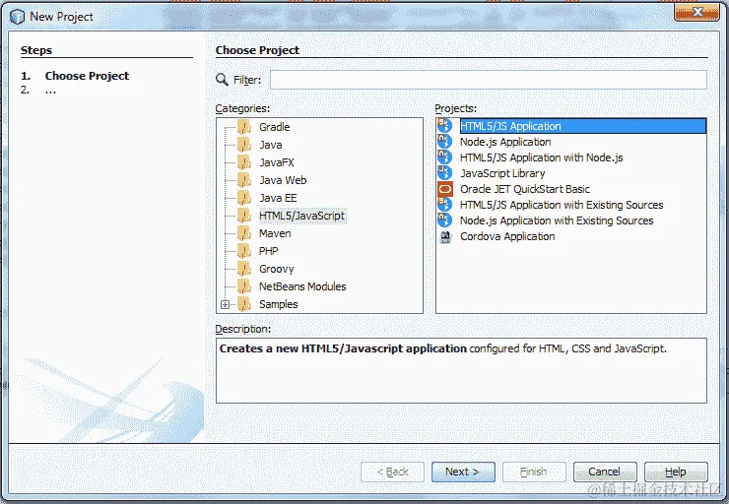Click the JavaScript Library project icon
Screen dimensions: 729x504
click(445, 173)
